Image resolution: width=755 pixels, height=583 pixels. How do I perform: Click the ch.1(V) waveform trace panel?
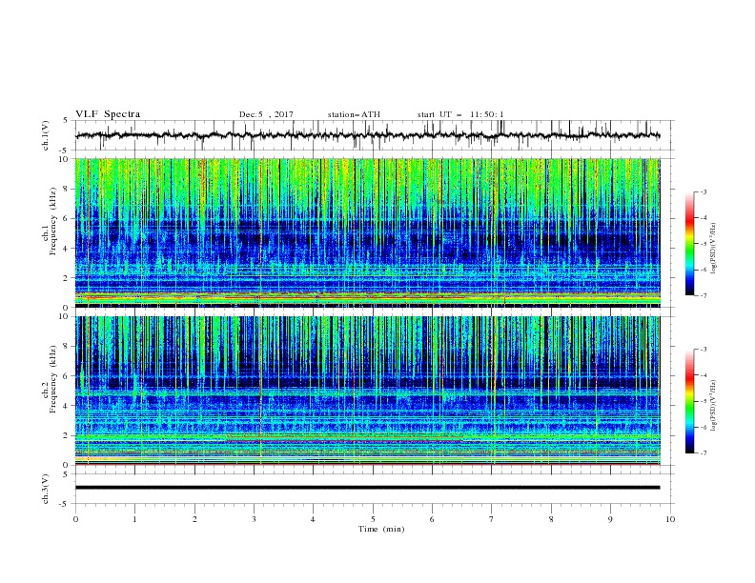click(375, 135)
